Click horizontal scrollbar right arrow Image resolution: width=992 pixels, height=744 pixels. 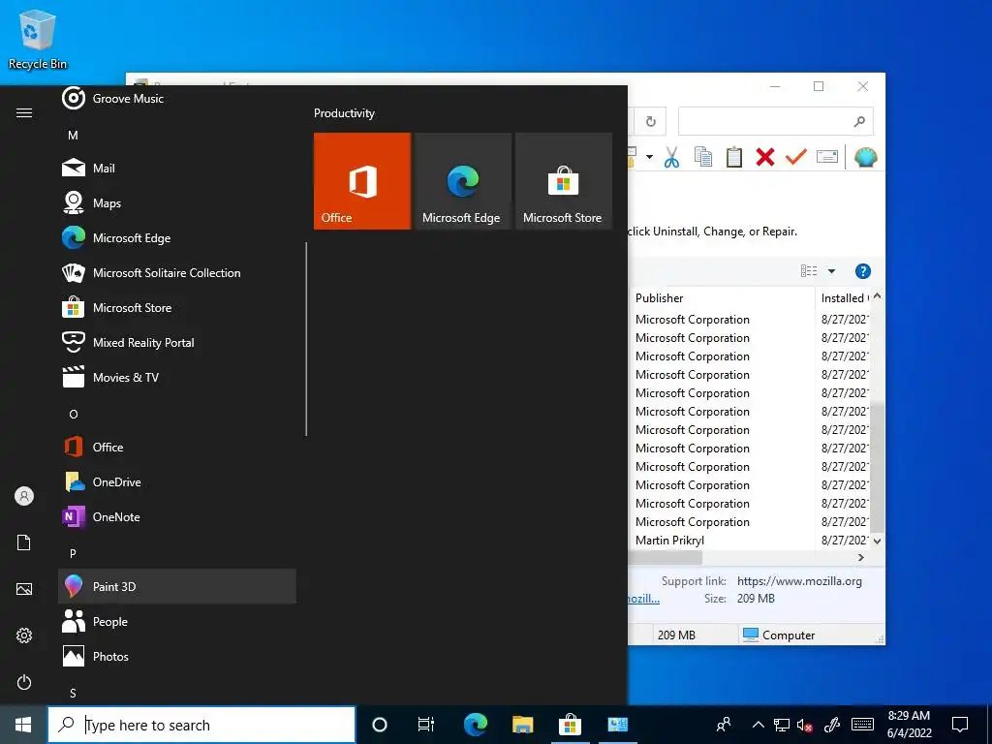click(861, 557)
